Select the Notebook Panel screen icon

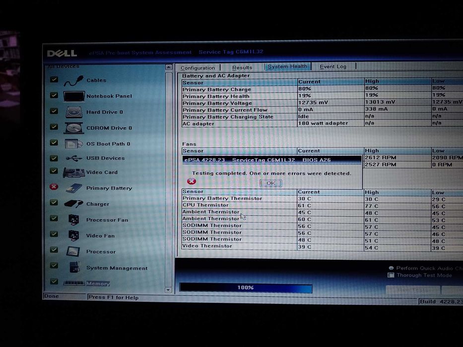click(x=74, y=96)
